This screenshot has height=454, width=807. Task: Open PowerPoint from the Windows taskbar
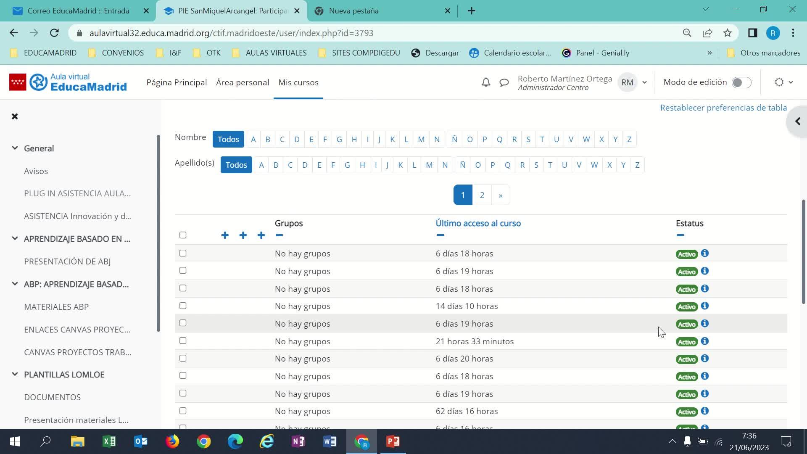(393, 441)
